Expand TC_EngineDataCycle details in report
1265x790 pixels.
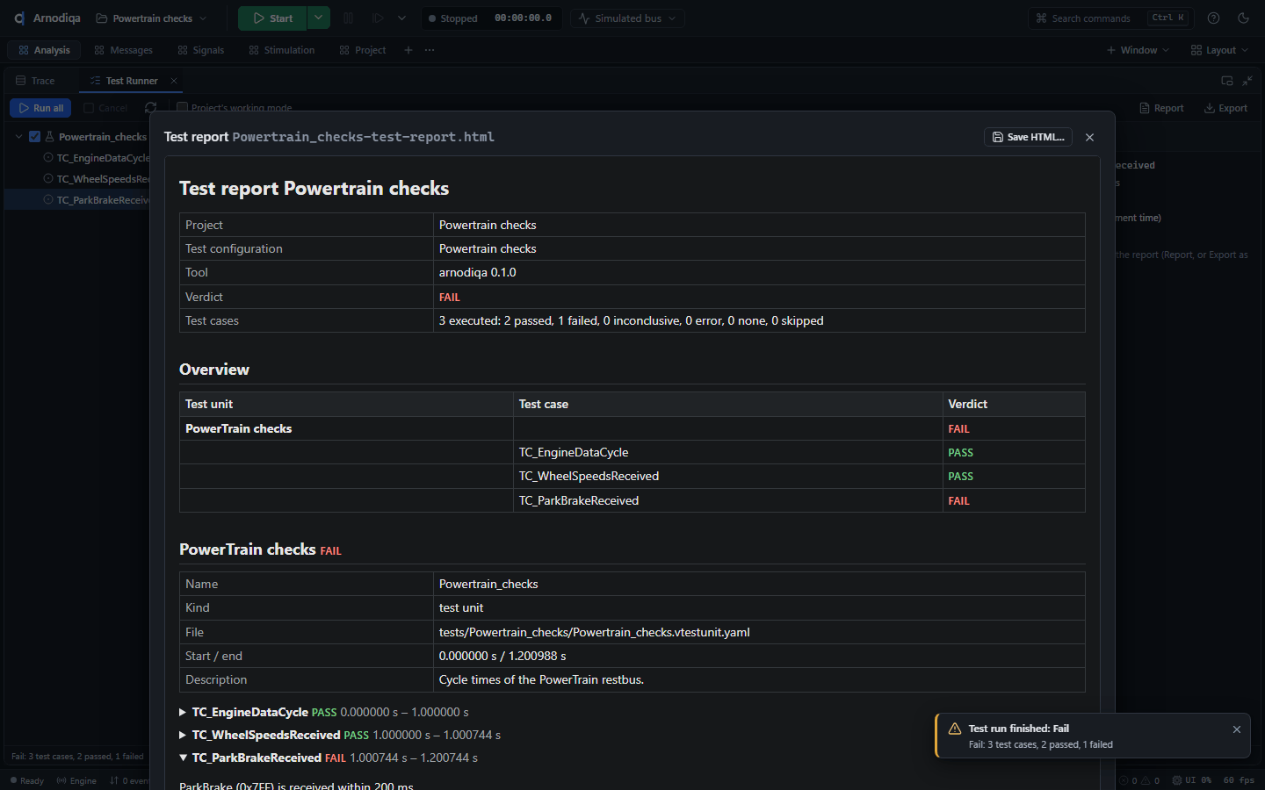pyautogui.click(x=183, y=712)
